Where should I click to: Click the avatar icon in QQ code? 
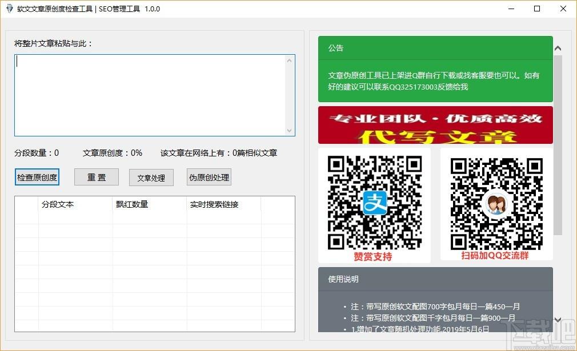tap(496, 204)
